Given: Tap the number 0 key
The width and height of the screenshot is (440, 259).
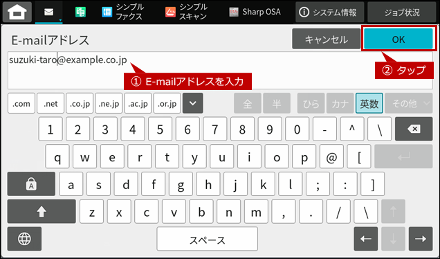Looking at the screenshot, I should [x=297, y=129].
